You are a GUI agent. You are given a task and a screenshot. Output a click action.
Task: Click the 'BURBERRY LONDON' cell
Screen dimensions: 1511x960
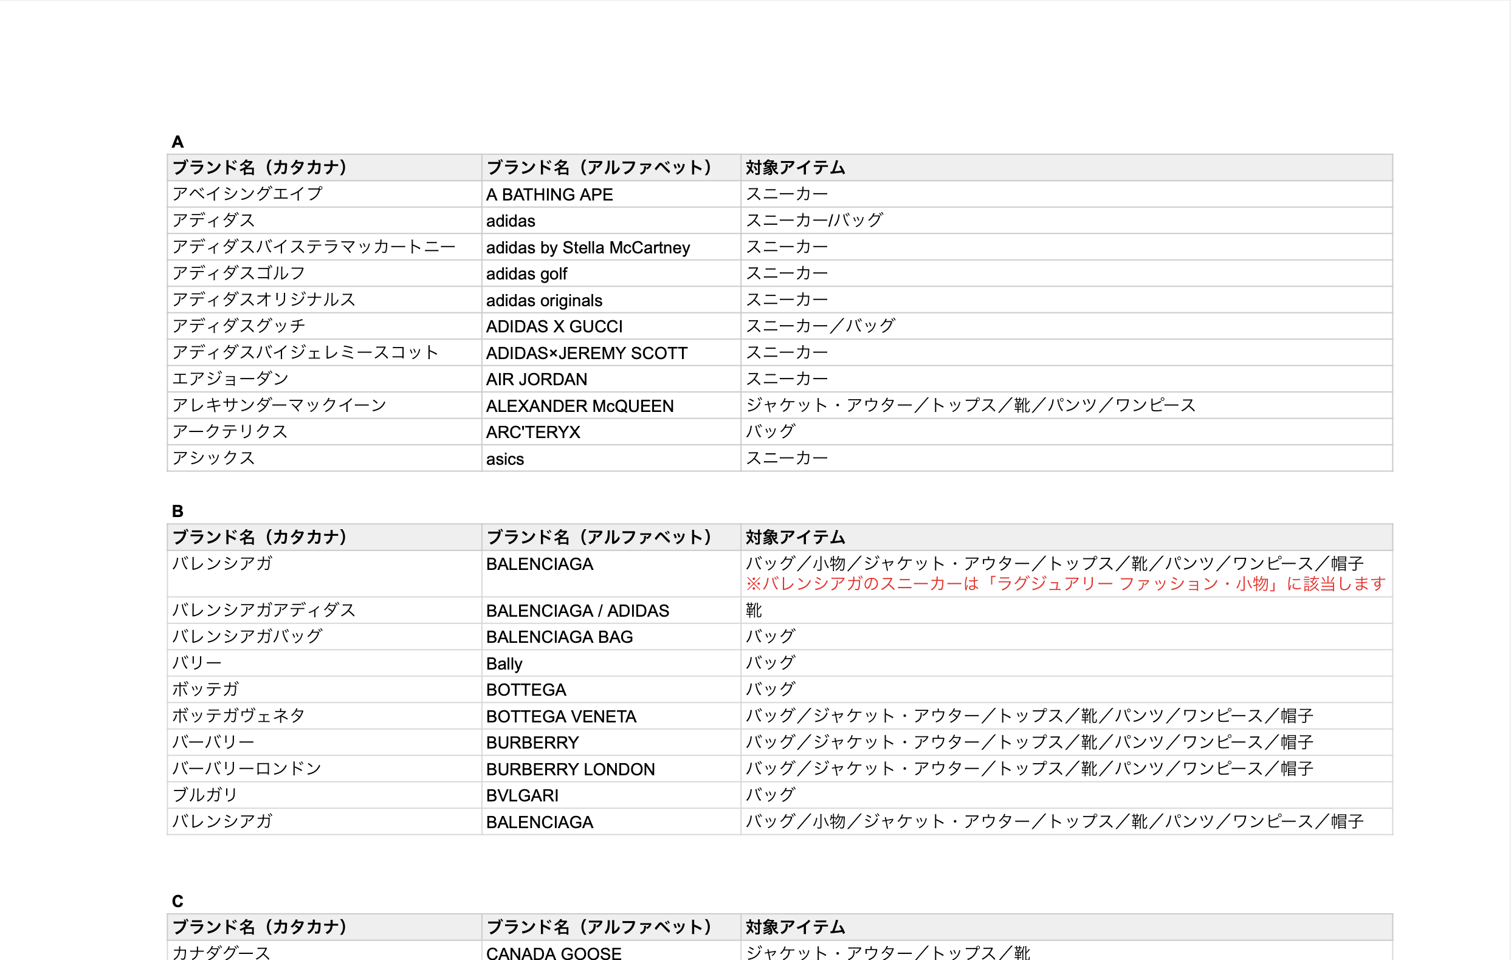pos(611,768)
